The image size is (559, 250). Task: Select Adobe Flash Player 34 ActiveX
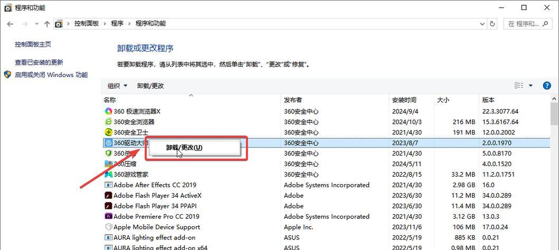click(x=326, y=196)
